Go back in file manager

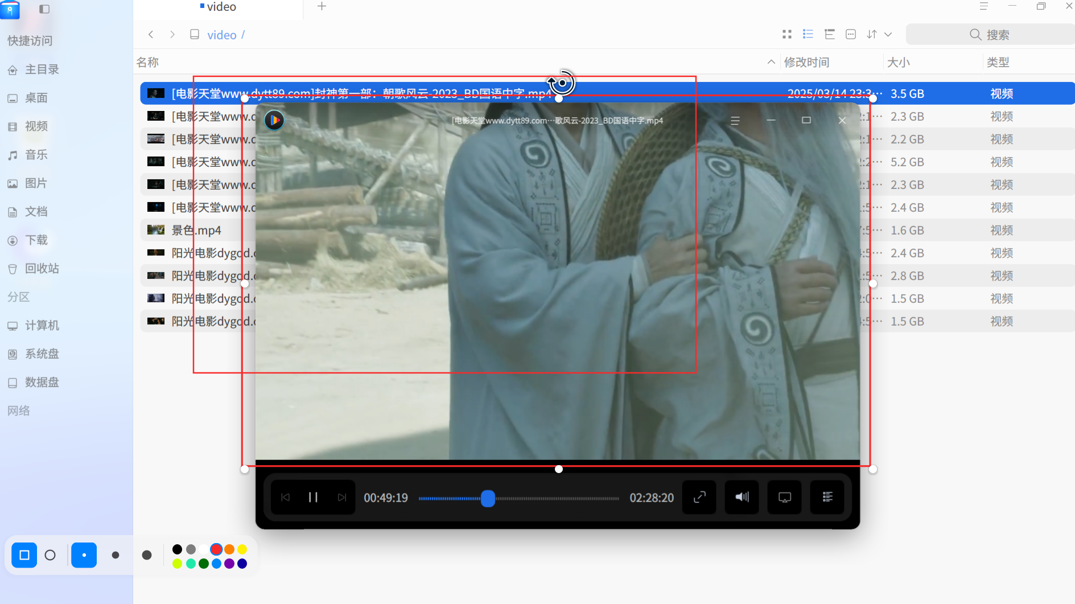[x=151, y=35]
